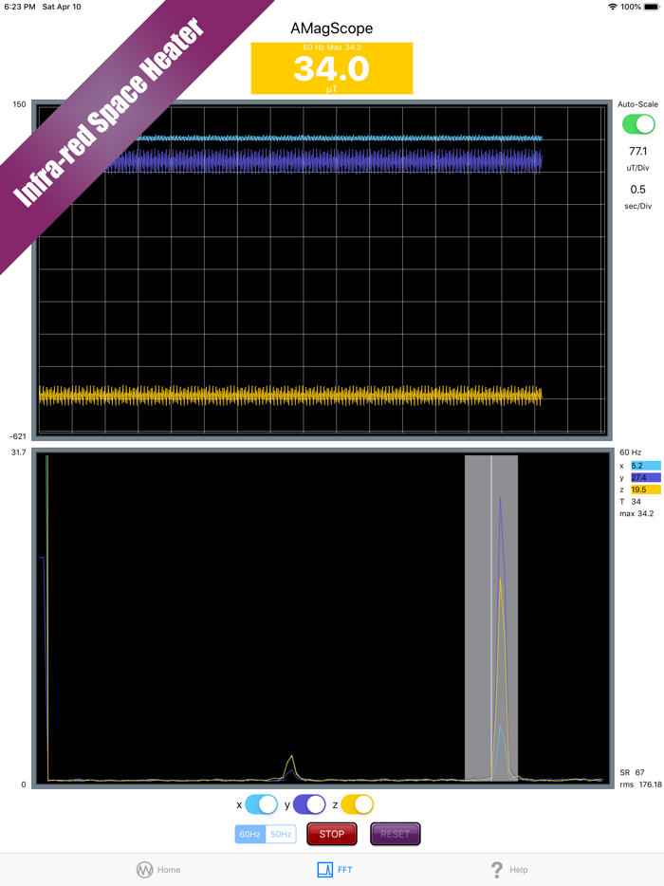Select the z value 19.5 yellow swatch
664x886 pixels.
[646, 489]
